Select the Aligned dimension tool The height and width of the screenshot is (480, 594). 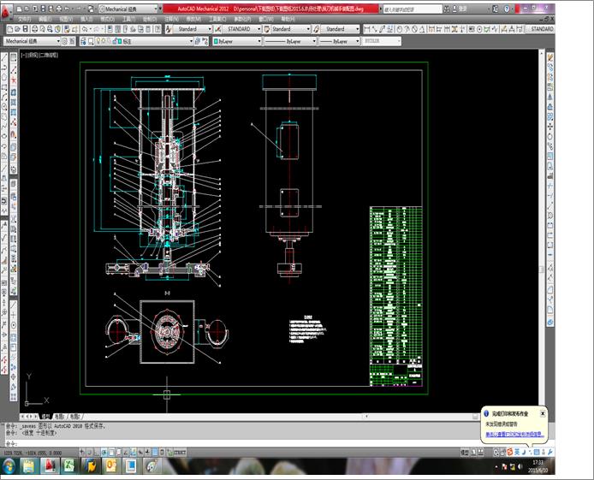click(374, 29)
